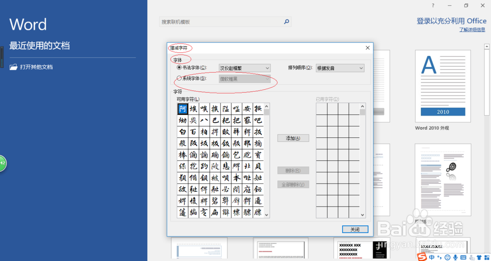491x261 pixels.
Task: Select character 扁 in available characters
Action: coord(215,212)
